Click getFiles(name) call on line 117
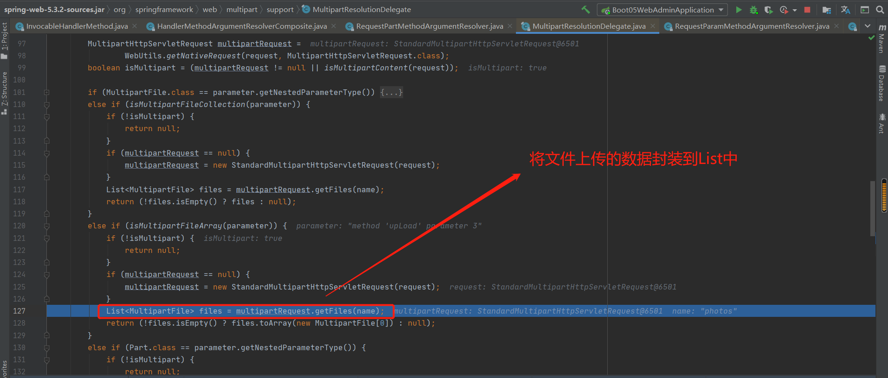888x378 pixels. tap(347, 189)
